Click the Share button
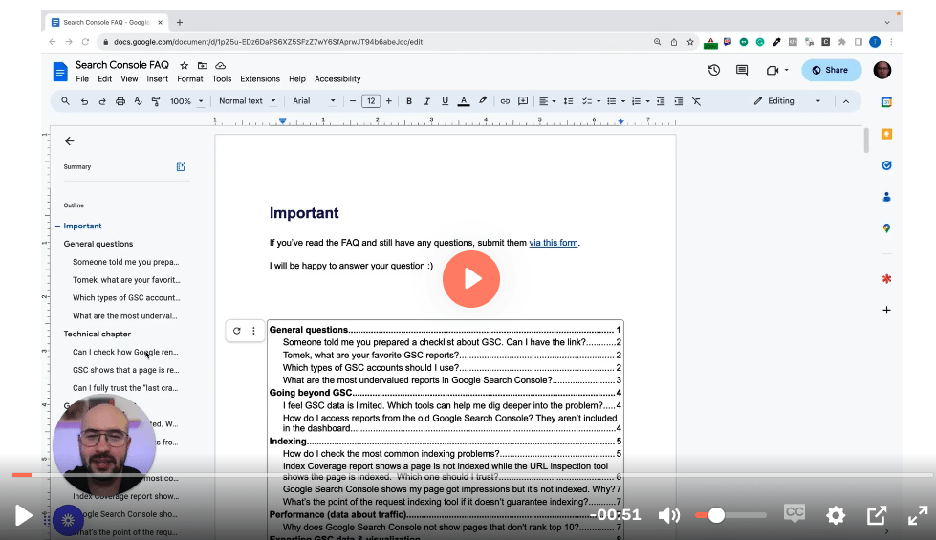 831,70
